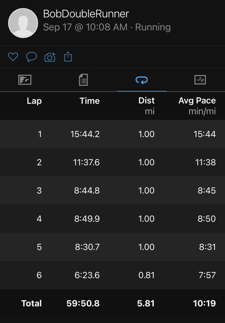
Task: Open comments via speech bubble icon
Action: (31, 57)
